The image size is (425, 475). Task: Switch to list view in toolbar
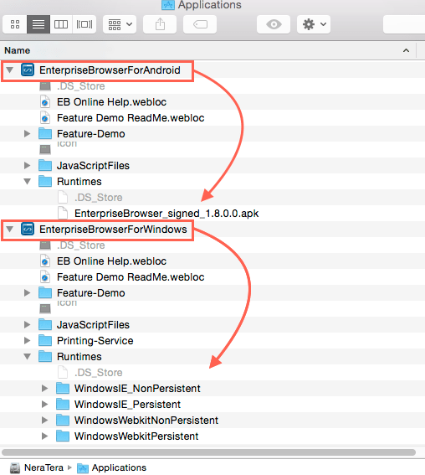click(x=38, y=24)
